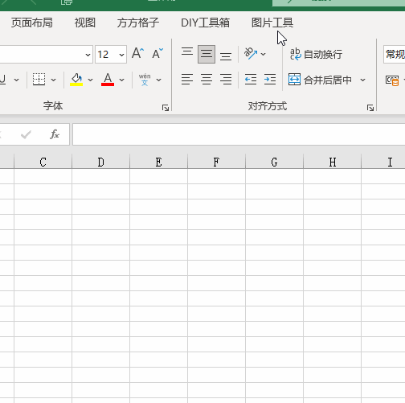Select column G header
The height and width of the screenshot is (403, 405).
[x=274, y=162]
